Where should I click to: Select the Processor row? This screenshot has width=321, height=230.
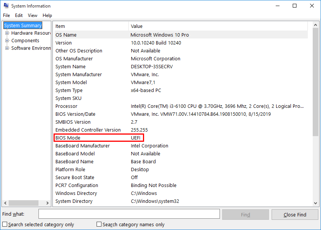click(x=181, y=106)
